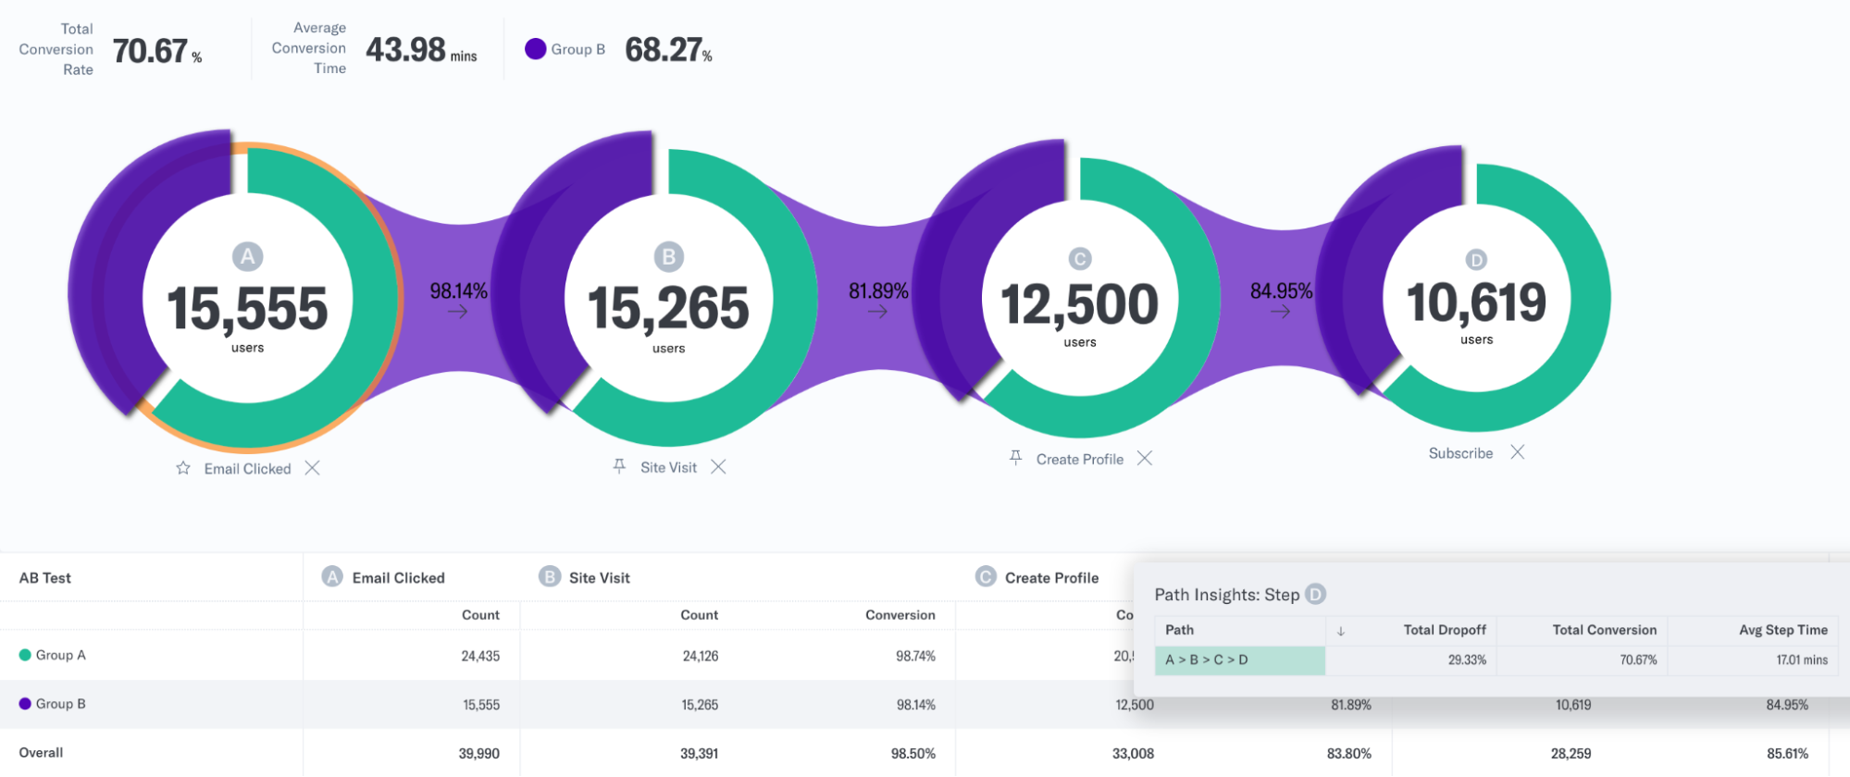Pin the Create Profile step
The image size is (1850, 777).
pyautogui.click(x=1015, y=458)
